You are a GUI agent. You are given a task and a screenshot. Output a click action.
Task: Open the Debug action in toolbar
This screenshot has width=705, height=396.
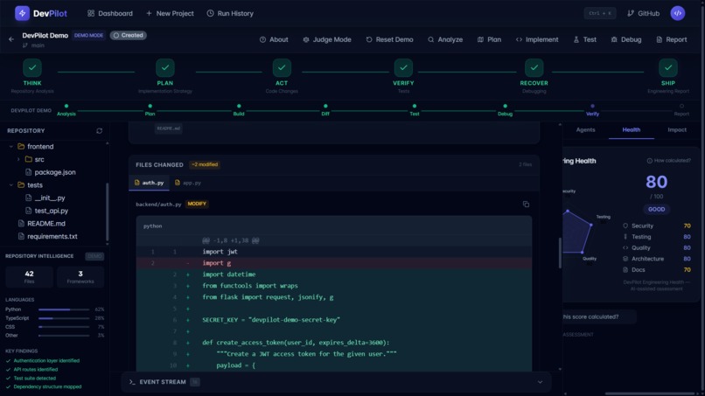[626, 39]
